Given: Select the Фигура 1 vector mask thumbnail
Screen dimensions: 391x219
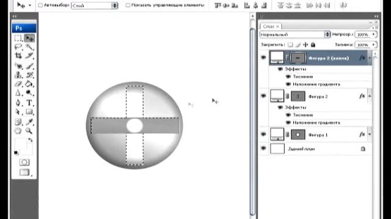Looking at the screenshot, I should point(298,134).
